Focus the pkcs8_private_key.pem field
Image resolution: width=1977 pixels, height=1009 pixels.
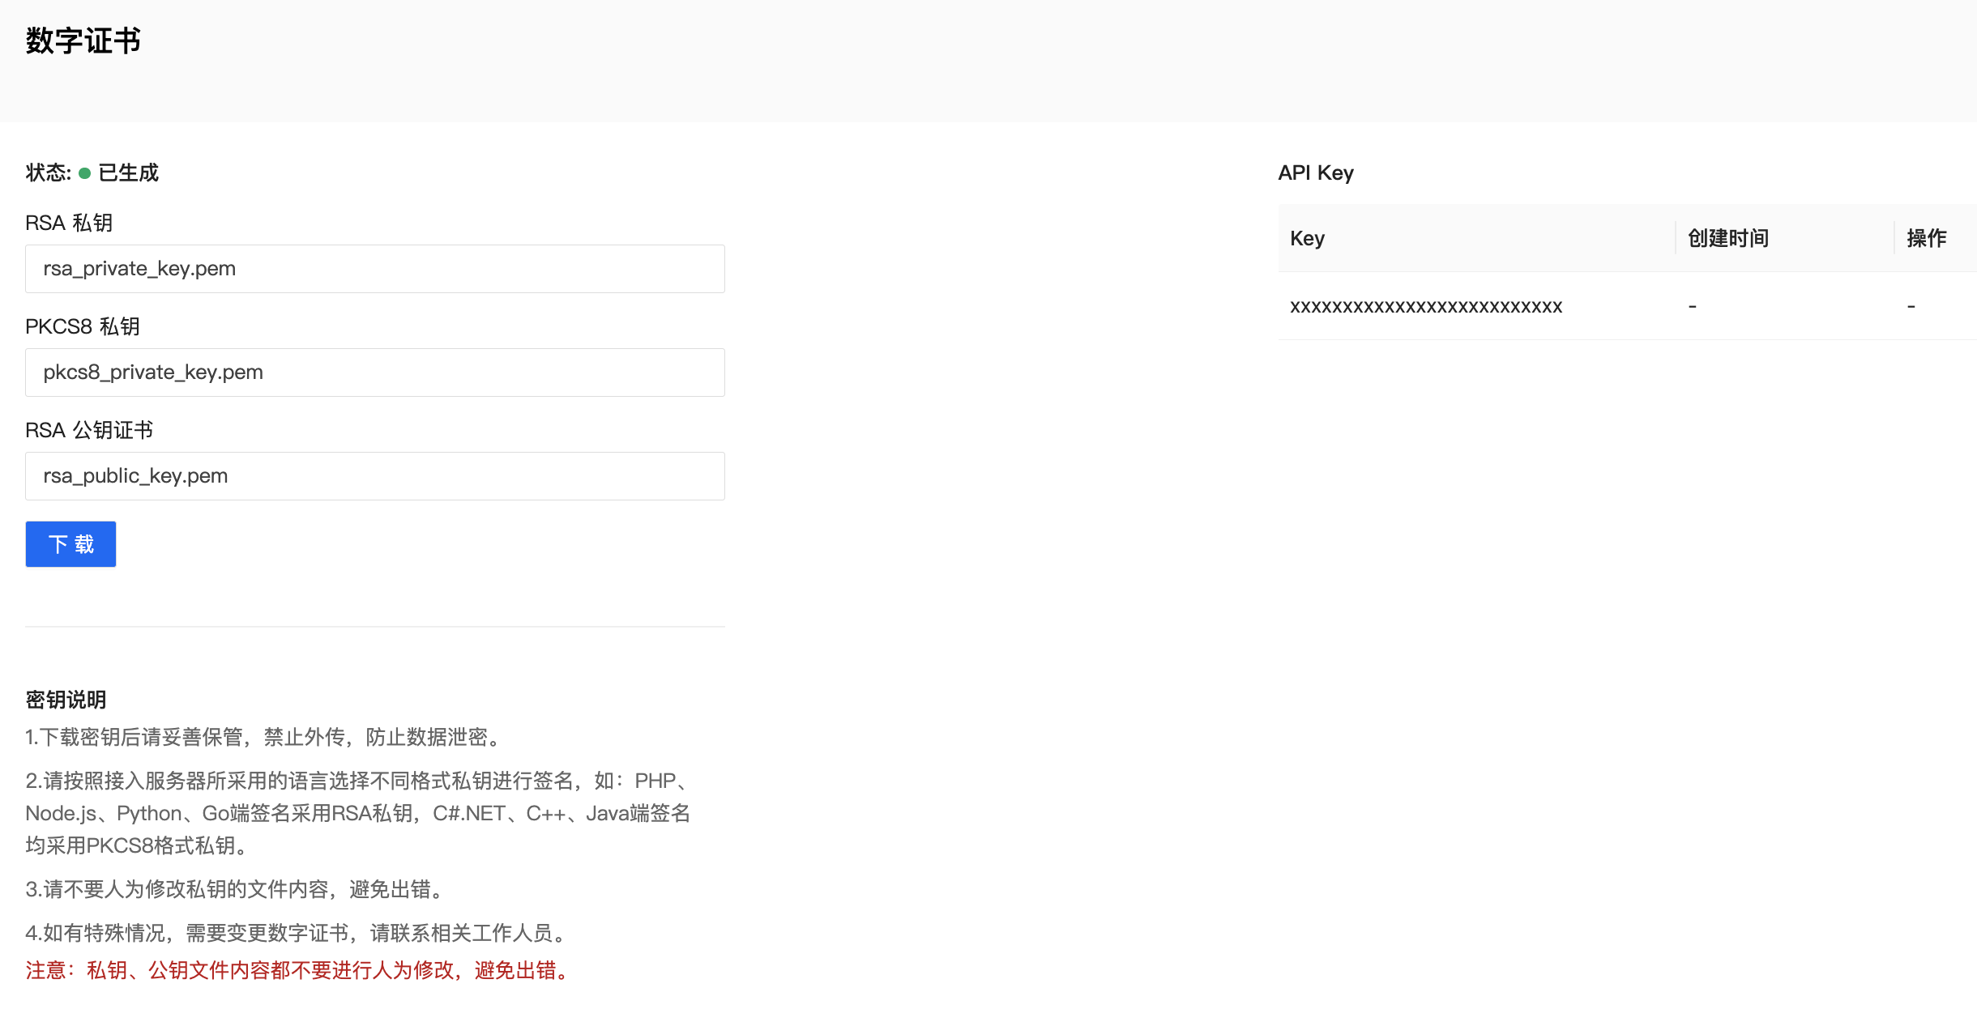pyautogui.click(x=375, y=373)
